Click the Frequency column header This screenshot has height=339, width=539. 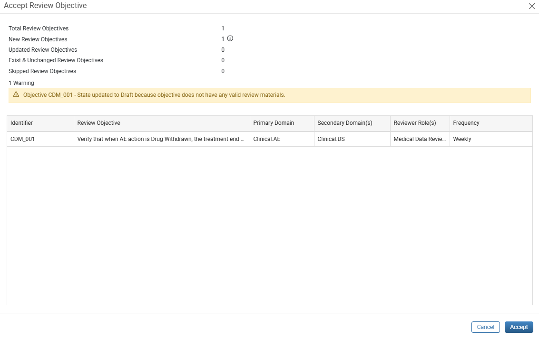click(x=491, y=123)
